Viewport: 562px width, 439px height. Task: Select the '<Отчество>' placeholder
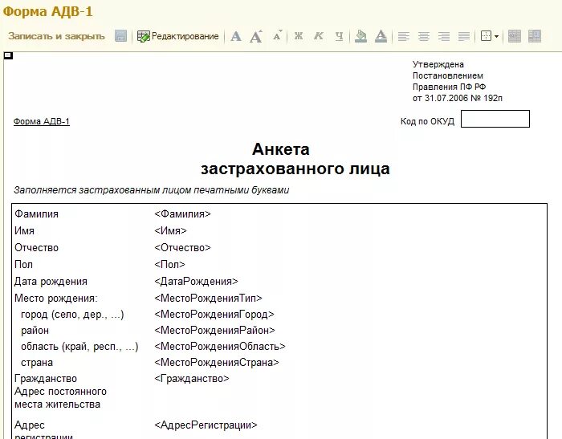point(182,248)
